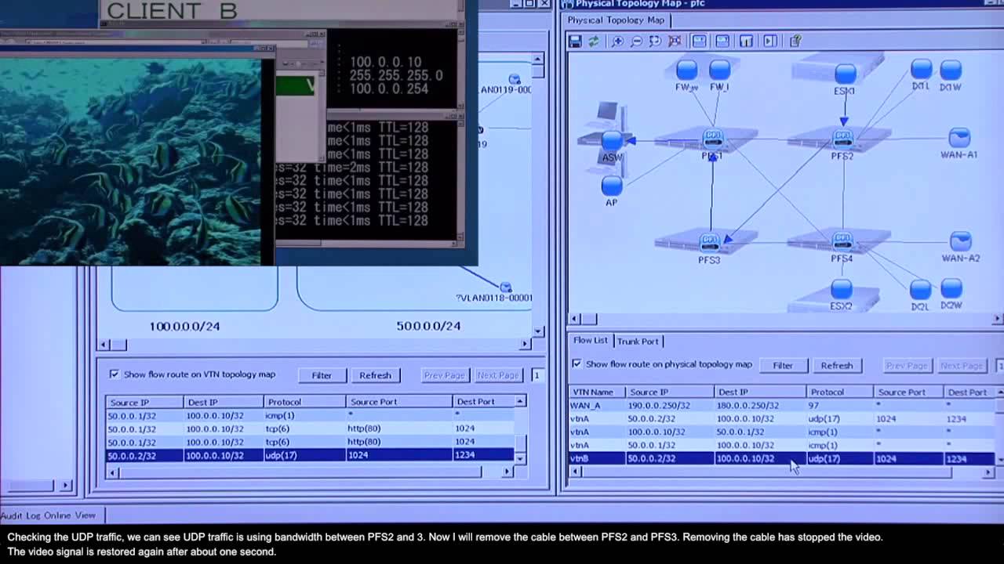Sort VTN flow table by Protocol column
Image resolution: width=1004 pixels, height=564 pixels.
[304, 402]
